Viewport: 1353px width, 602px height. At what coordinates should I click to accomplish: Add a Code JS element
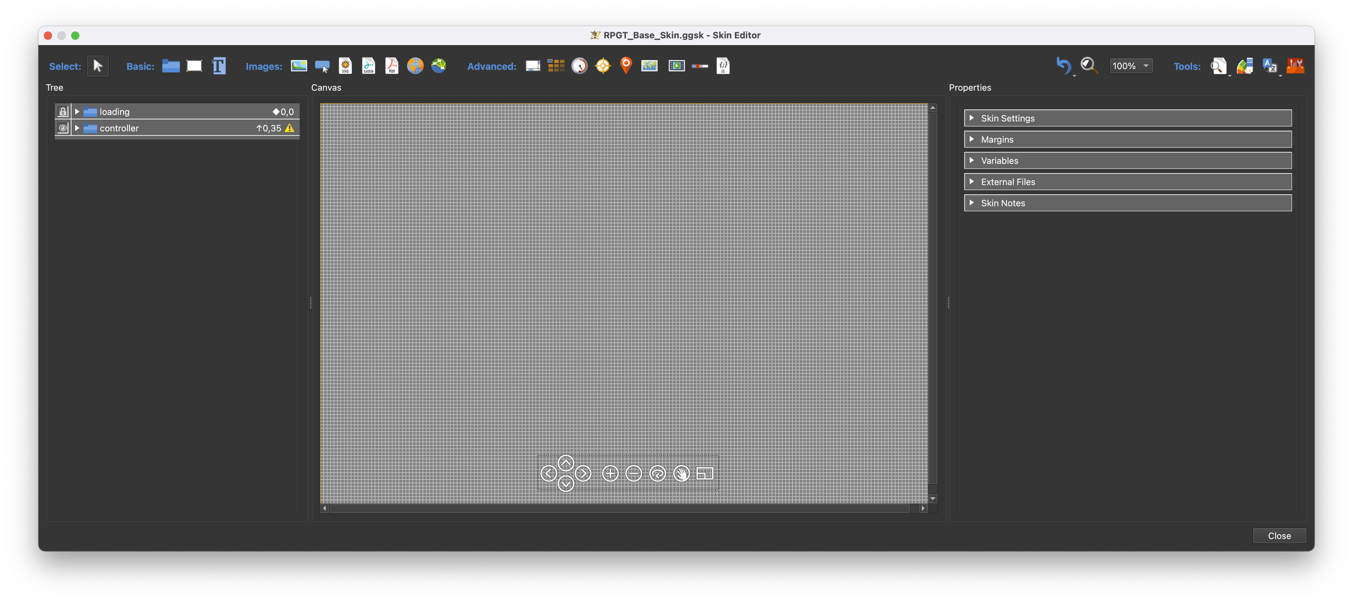723,66
